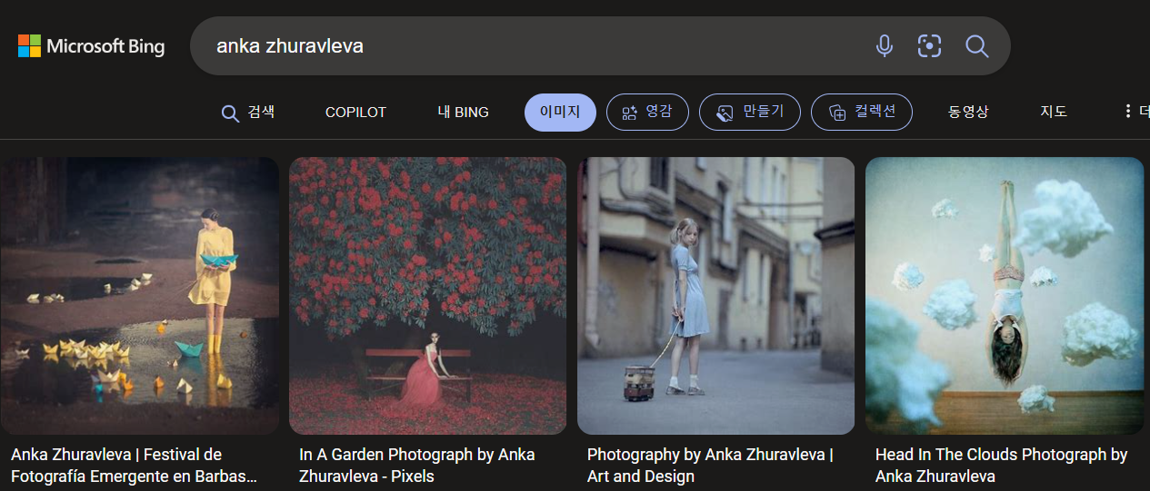Screen dimensions: 1150x491
Task: Submit search with magnifier icon
Action: pyautogui.click(x=977, y=46)
